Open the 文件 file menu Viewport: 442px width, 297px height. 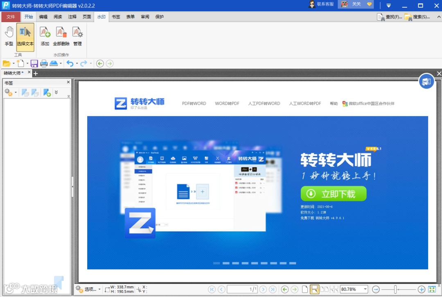pos(11,17)
